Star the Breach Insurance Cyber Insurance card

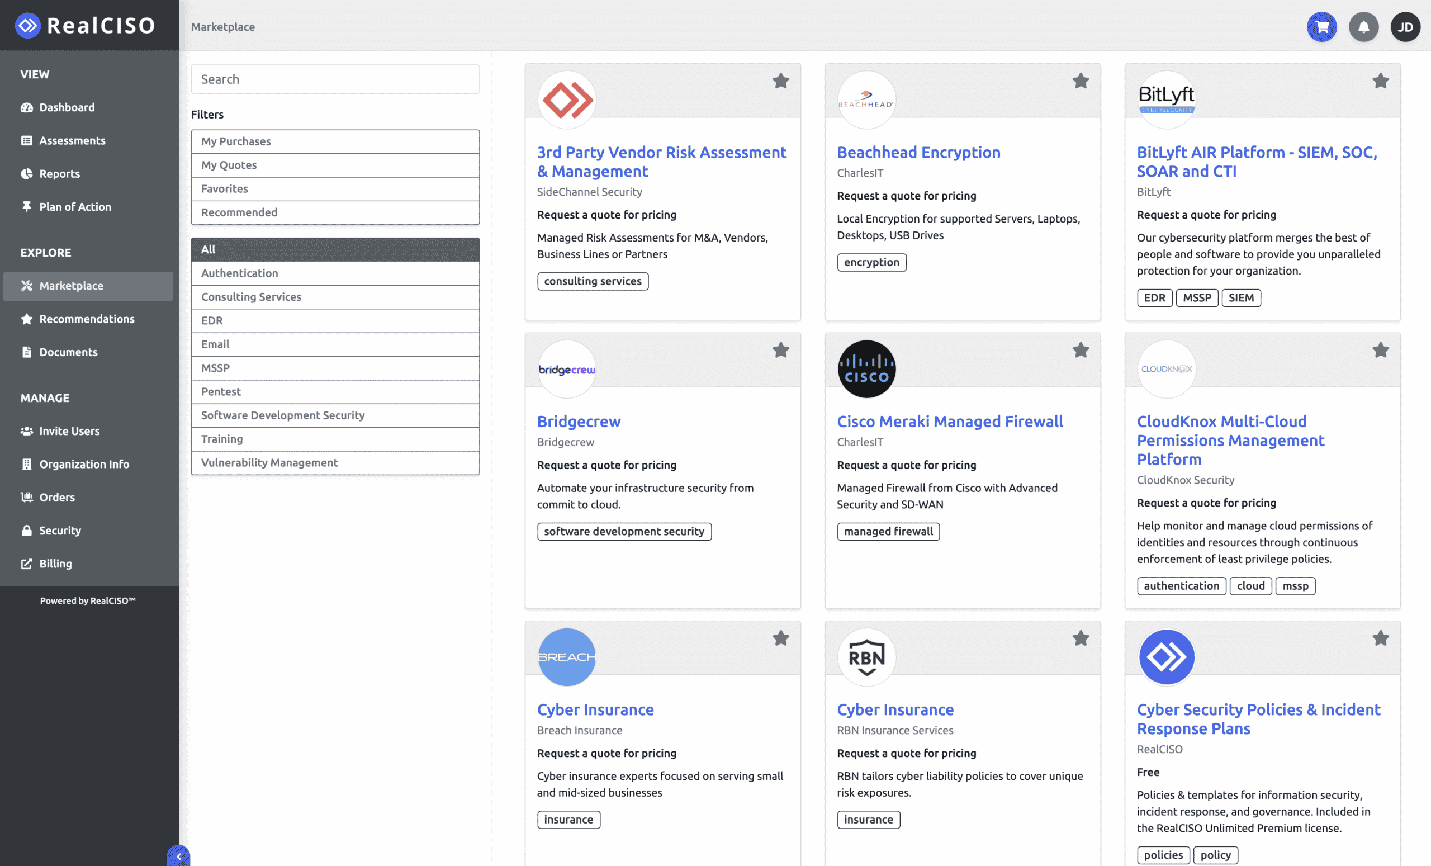pos(781,638)
